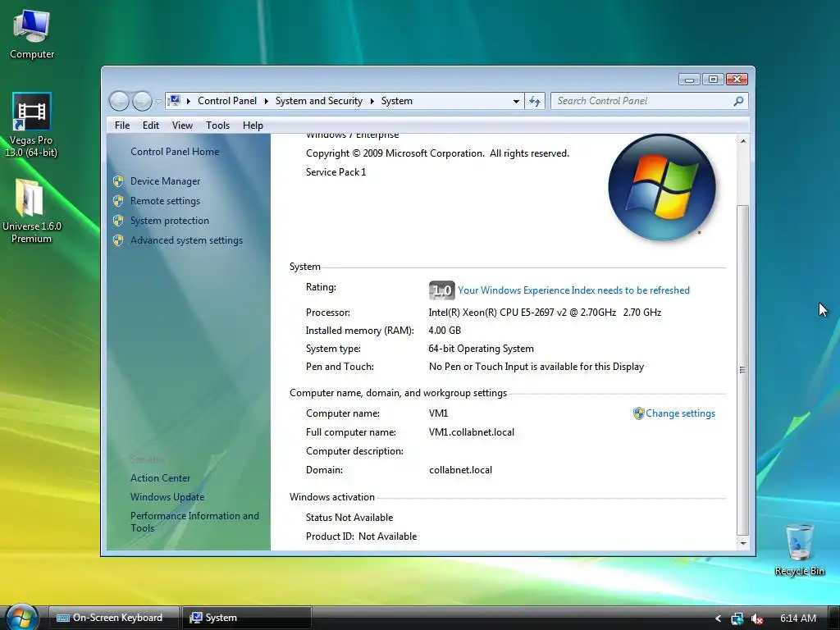840x630 pixels.
Task: Go to Control Panel Home
Action: (175, 152)
